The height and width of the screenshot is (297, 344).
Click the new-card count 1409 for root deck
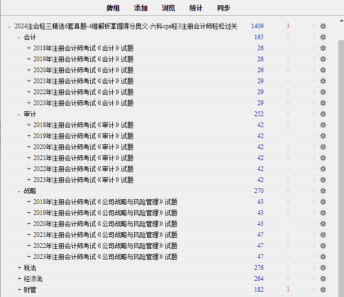[257, 26]
